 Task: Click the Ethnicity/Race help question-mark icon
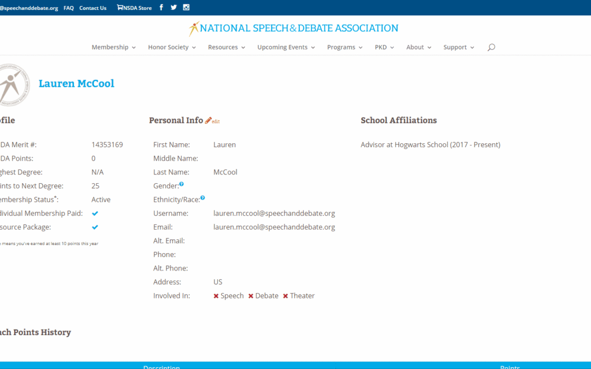click(203, 198)
